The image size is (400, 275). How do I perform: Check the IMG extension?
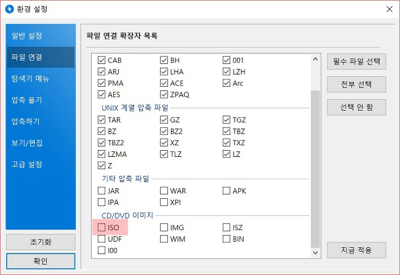click(164, 227)
